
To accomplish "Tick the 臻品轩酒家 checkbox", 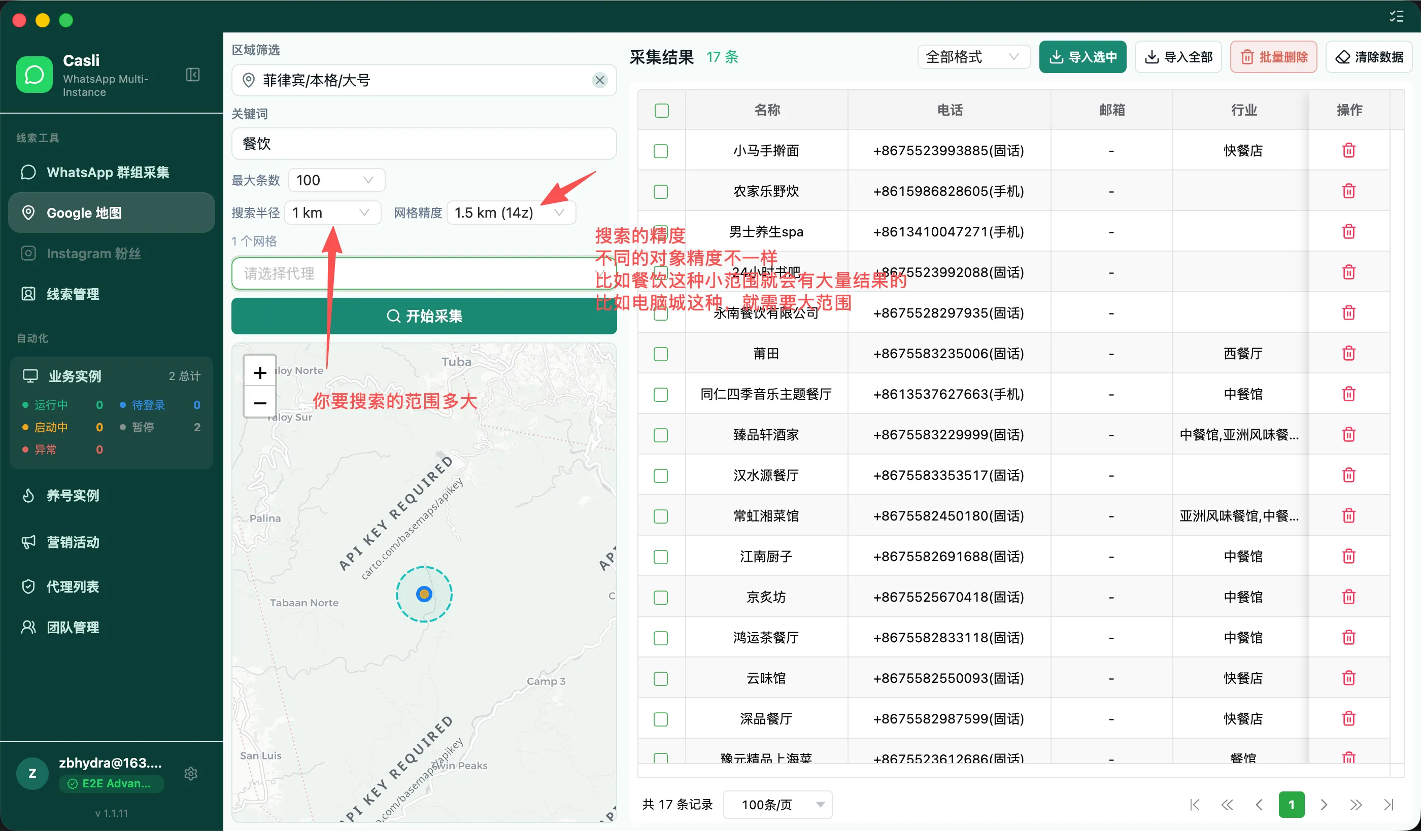I will (660, 435).
